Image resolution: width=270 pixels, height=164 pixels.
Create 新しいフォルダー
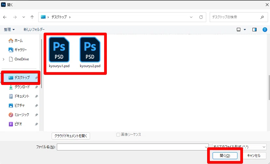[34, 29]
